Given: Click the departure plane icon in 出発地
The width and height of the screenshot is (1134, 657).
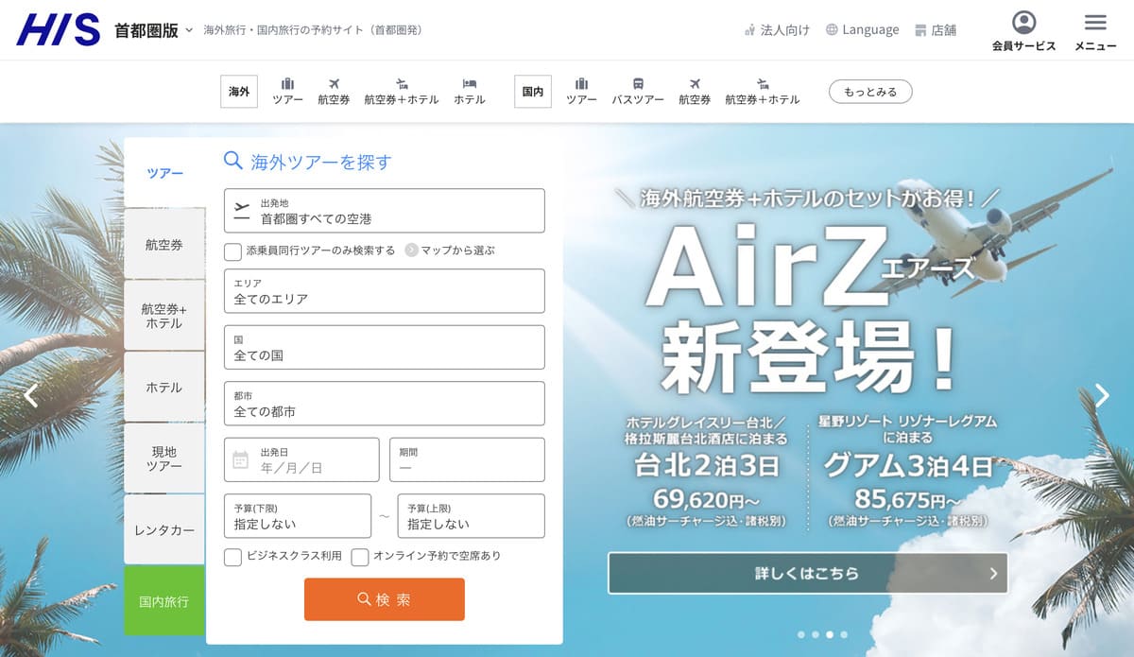Looking at the screenshot, I should [x=242, y=210].
